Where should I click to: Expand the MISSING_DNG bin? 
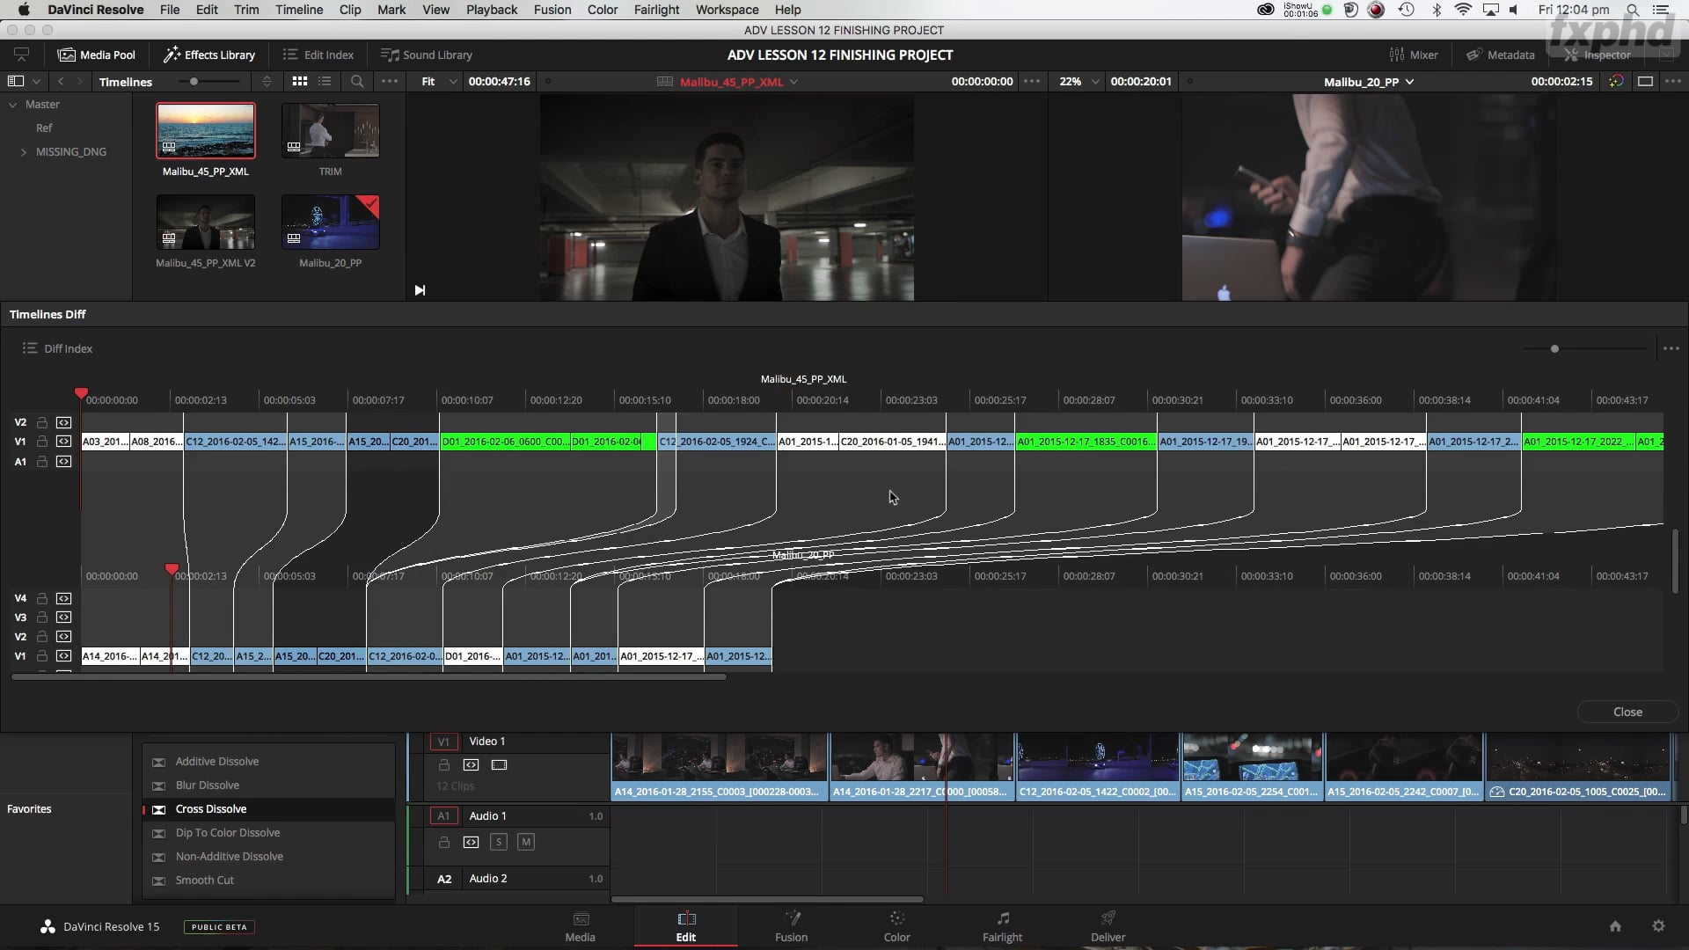[x=23, y=151]
